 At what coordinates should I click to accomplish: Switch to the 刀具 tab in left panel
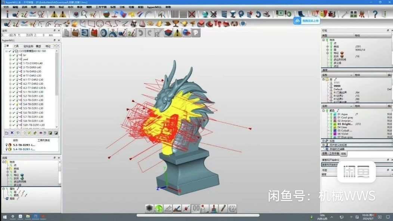coord(16,46)
